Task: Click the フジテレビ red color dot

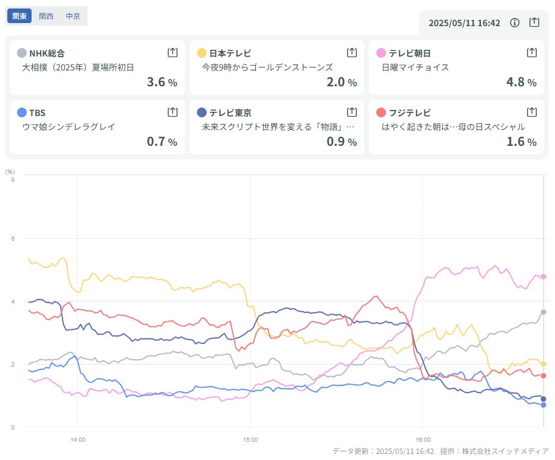Action: (x=382, y=112)
